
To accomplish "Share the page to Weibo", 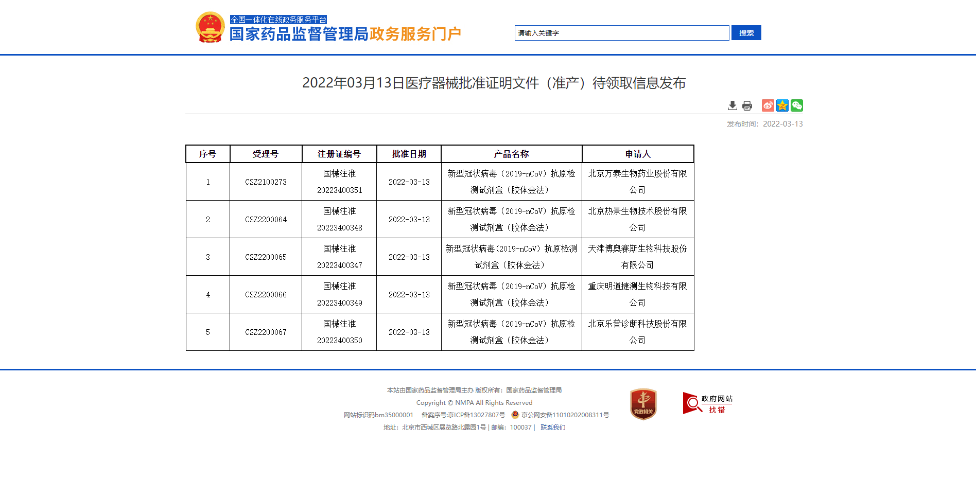I will 768,105.
